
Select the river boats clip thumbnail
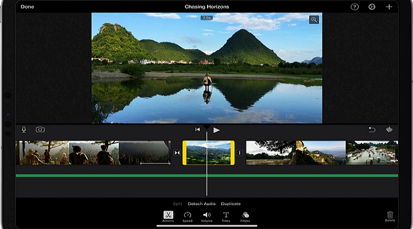pyautogui.click(x=372, y=153)
